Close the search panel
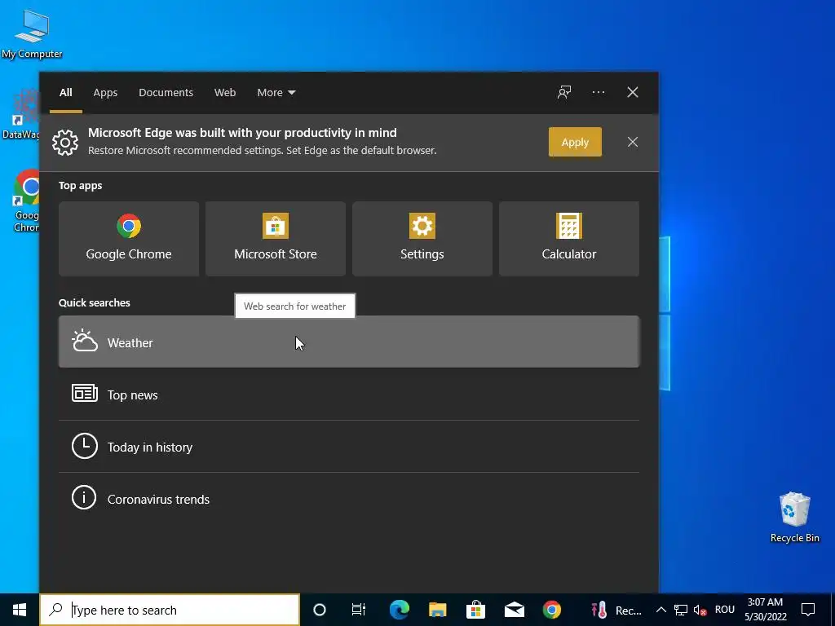 tap(633, 93)
